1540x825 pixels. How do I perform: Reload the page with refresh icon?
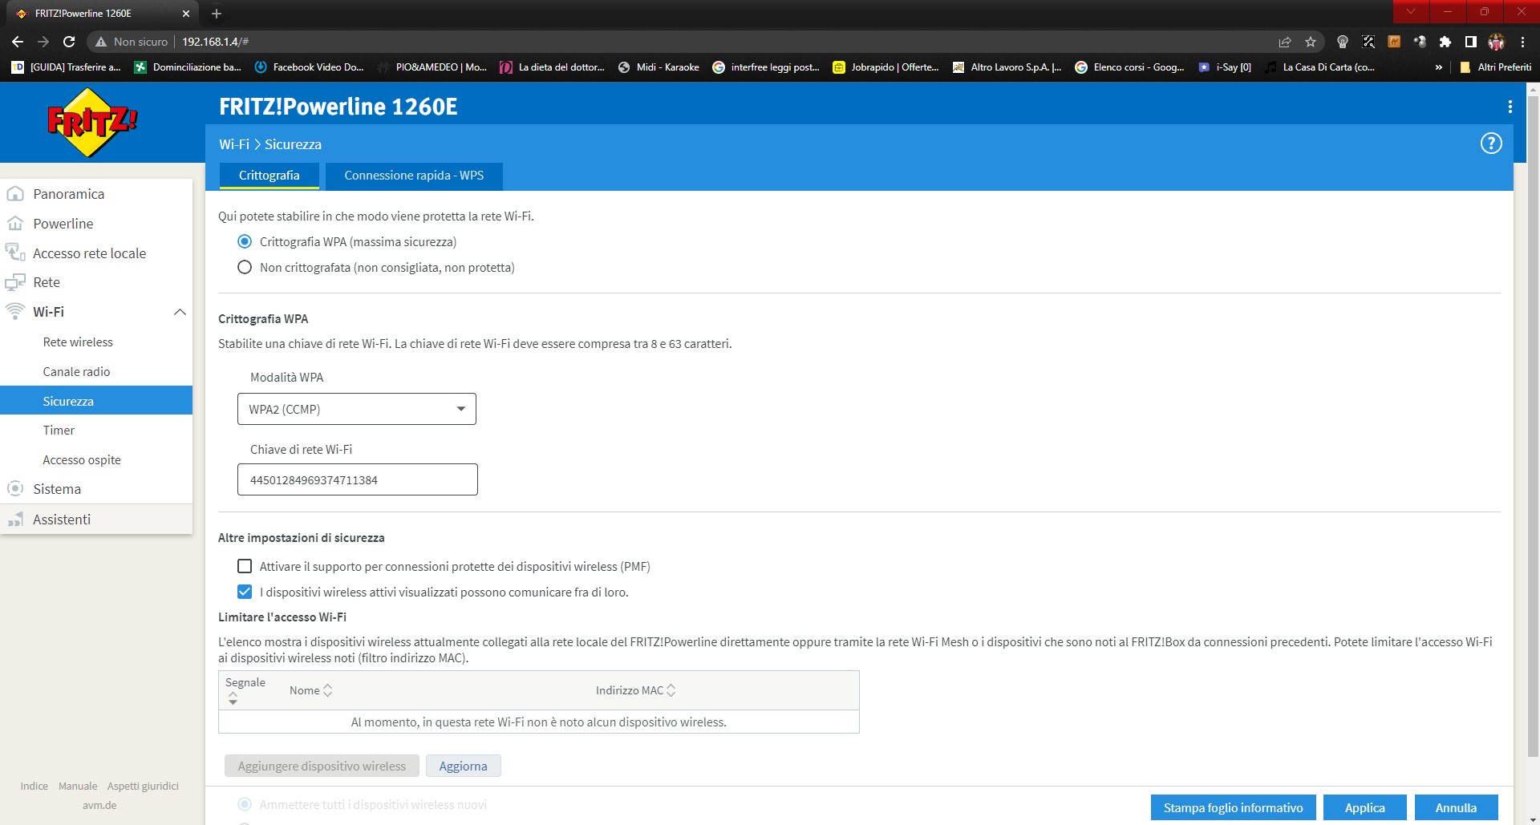tap(69, 42)
